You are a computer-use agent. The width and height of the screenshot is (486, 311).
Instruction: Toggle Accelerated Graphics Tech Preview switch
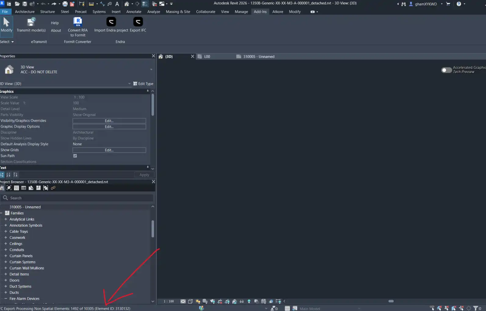pos(446,70)
